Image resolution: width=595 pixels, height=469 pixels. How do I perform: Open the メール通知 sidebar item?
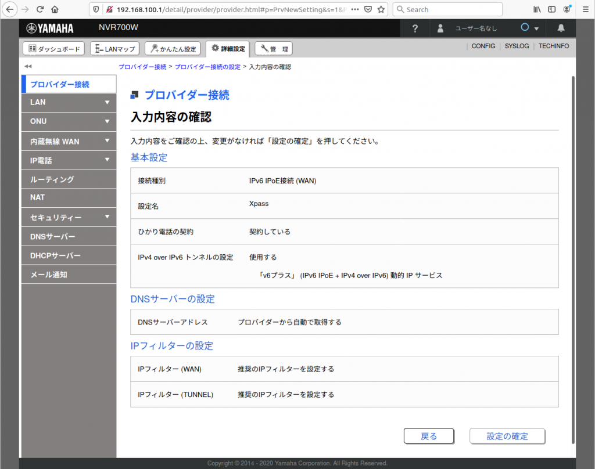tap(69, 274)
